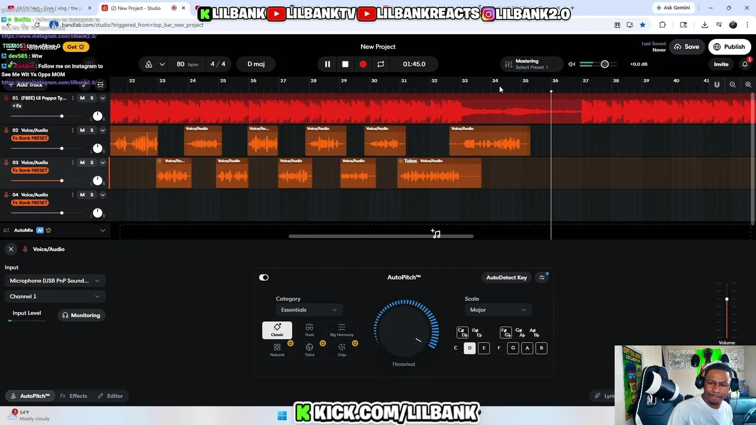This screenshot has height=425, width=756.
Task: Switch to the Editor tab
Action: [110, 396]
